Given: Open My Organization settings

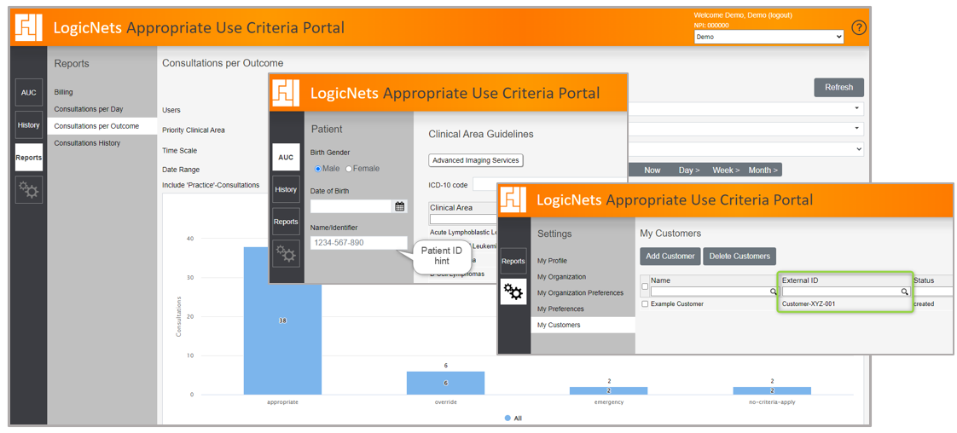Looking at the screenshot, I should [x=561, y=276].
